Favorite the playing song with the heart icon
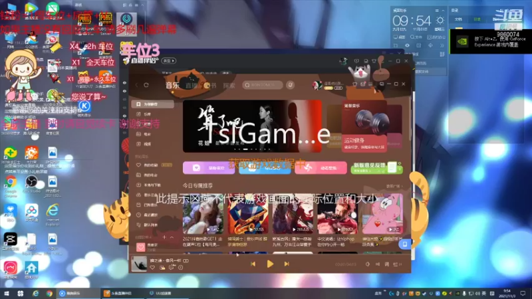 152,268
